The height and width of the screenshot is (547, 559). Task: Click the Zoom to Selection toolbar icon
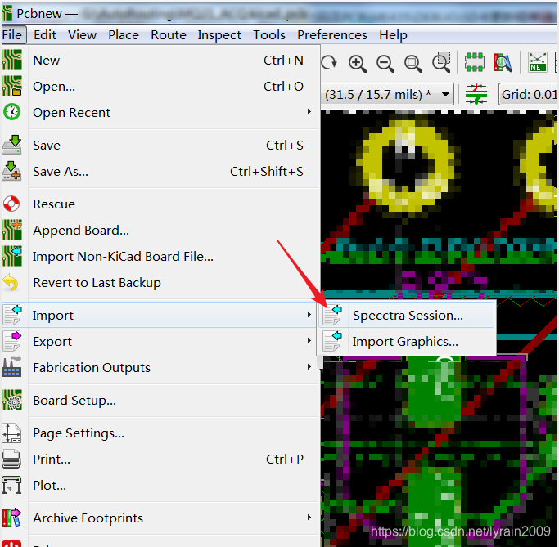pos(442,62)
